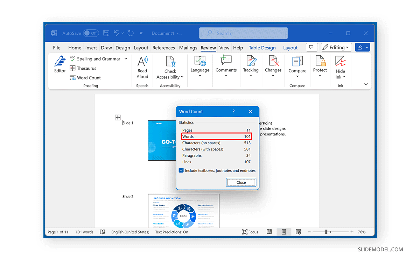Click 101 words in status bar
The height and width of the screenshot is (260, 420).
[84, 232]
